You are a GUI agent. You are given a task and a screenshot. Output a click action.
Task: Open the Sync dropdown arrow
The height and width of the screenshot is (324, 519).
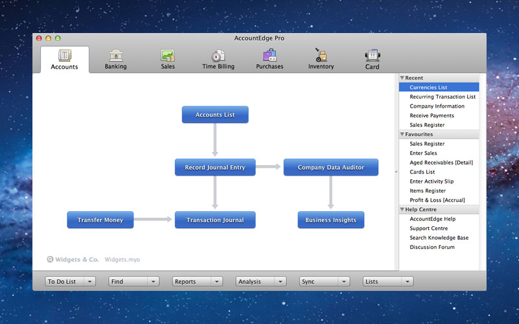(344, 282)
